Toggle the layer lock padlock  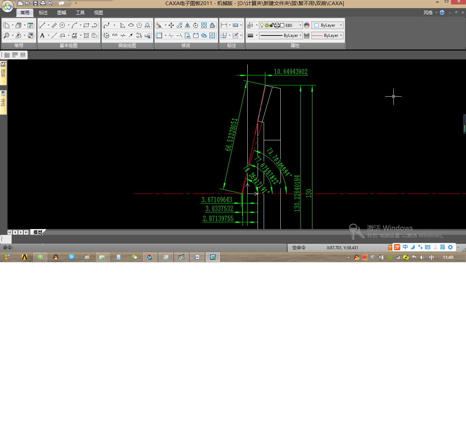tap(272, 25)
